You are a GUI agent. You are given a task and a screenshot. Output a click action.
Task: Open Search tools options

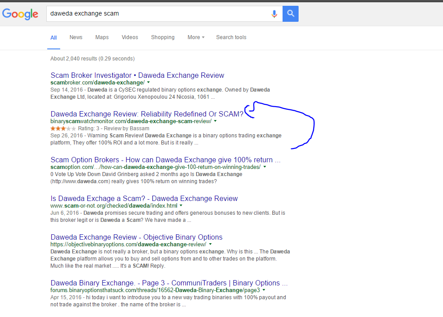(x=231, y=37)
